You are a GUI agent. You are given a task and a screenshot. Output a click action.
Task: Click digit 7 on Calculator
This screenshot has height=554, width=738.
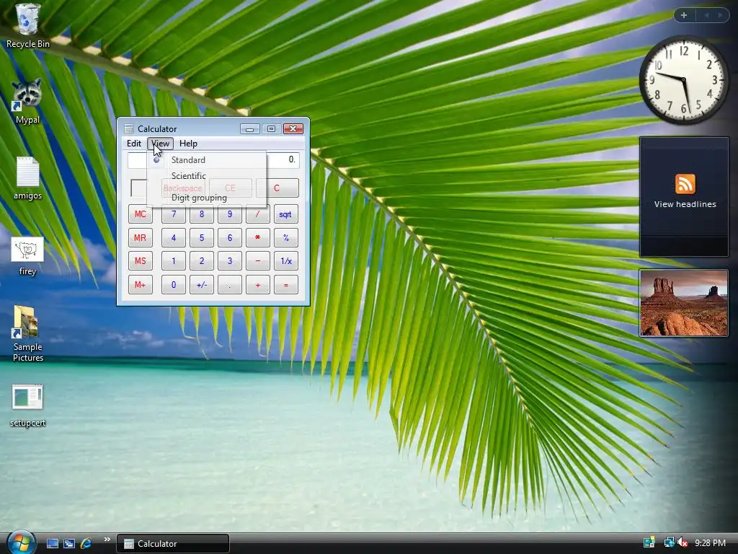tap(173, 214)
